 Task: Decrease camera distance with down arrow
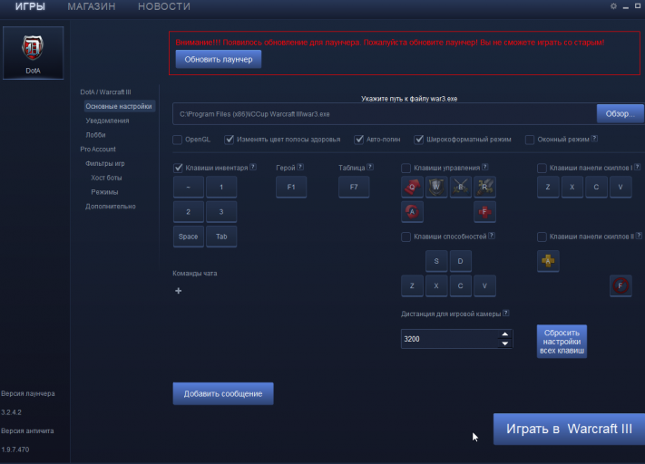coord(505,343)
